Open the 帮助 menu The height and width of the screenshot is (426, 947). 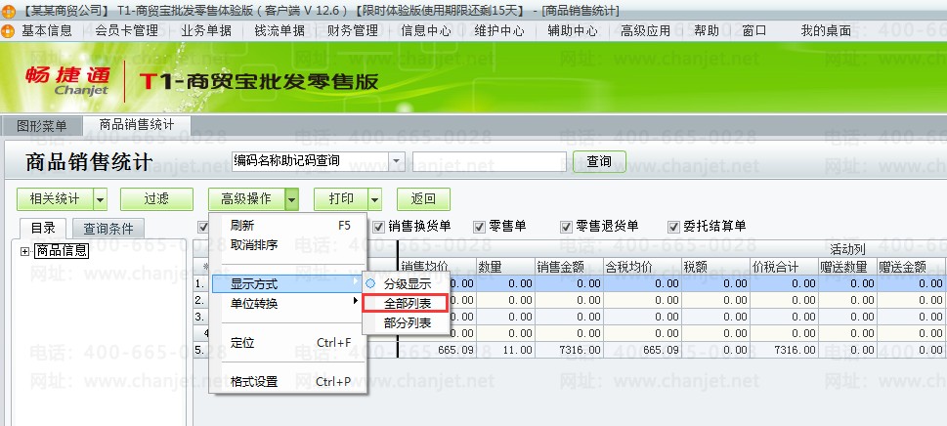pyautogui.click(x=706, y=30)
